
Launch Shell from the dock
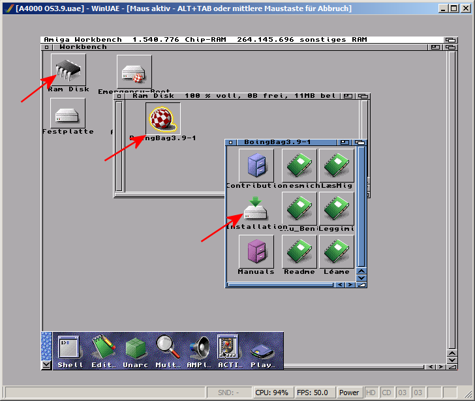point(70,351)
